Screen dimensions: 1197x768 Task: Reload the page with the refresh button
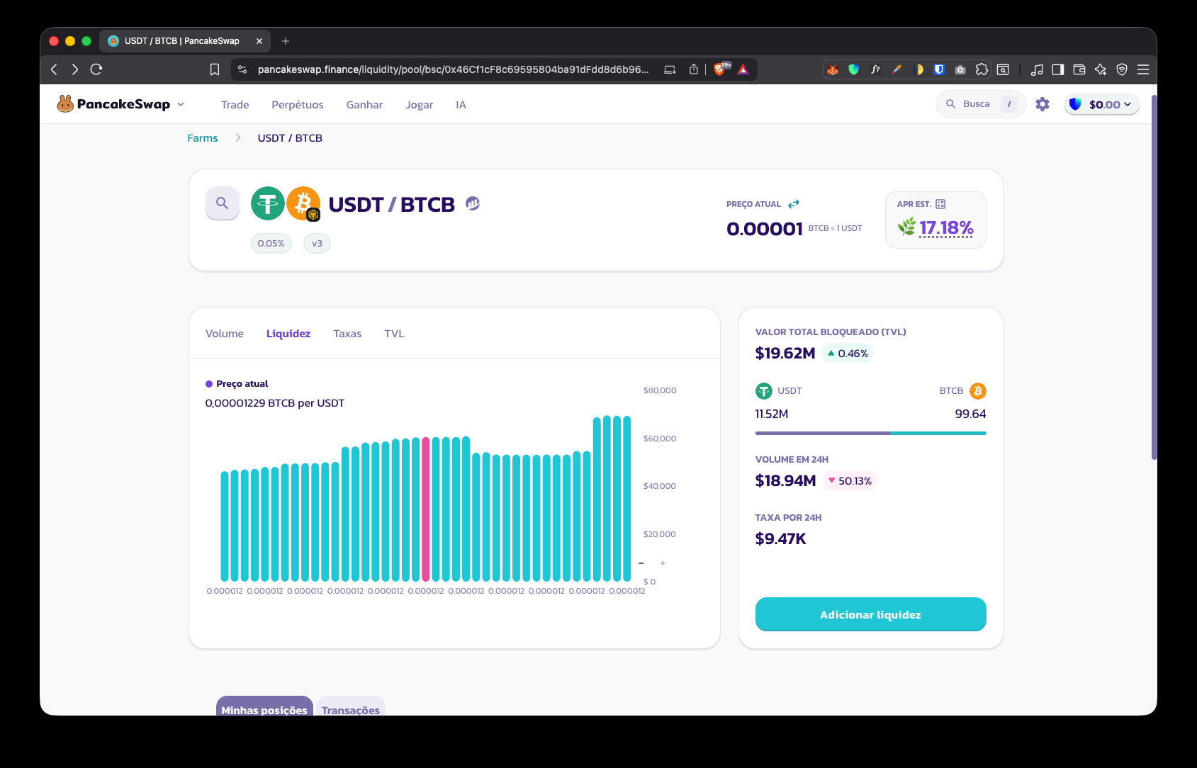tap(97, 69)
